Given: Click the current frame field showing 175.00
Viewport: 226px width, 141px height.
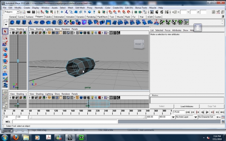Looking at the screenshot, I should pyautogui.click(x=179, y=112).
